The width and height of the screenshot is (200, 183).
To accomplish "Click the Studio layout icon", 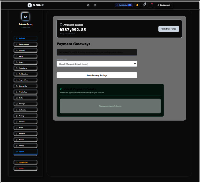I will tap(17, 98).
